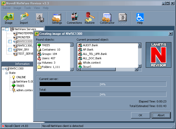Abort the image creation

[161, 115]
